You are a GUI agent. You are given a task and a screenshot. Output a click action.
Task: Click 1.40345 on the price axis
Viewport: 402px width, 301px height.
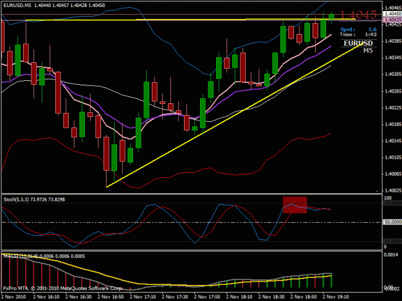pos(393,58)
